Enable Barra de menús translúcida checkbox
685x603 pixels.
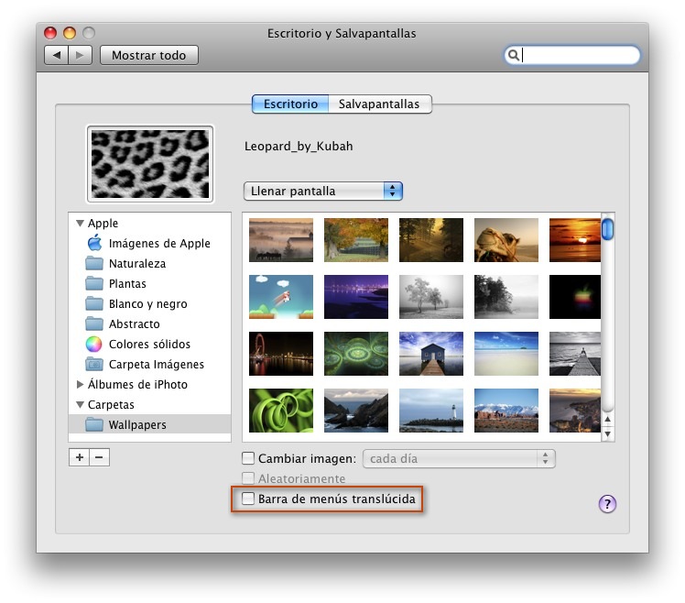click(x=248, y=499)
